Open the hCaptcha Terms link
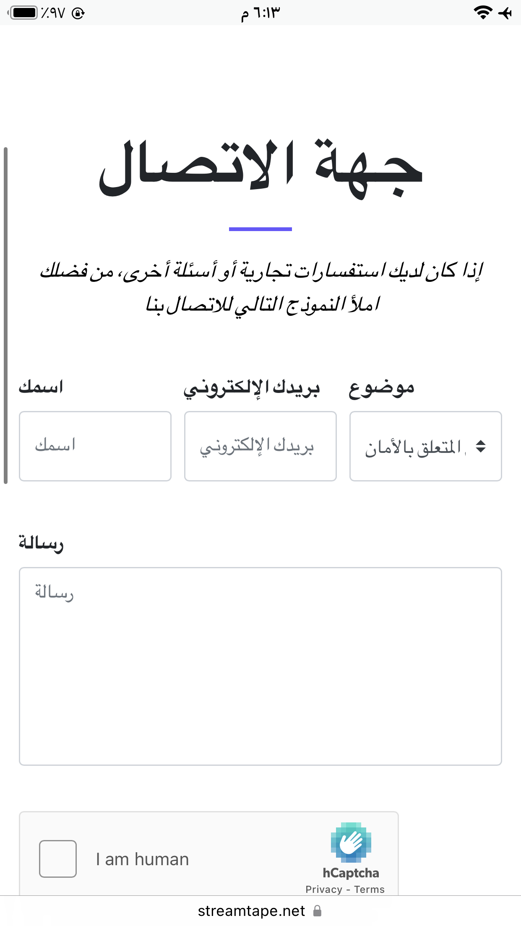 pos(369,890)
